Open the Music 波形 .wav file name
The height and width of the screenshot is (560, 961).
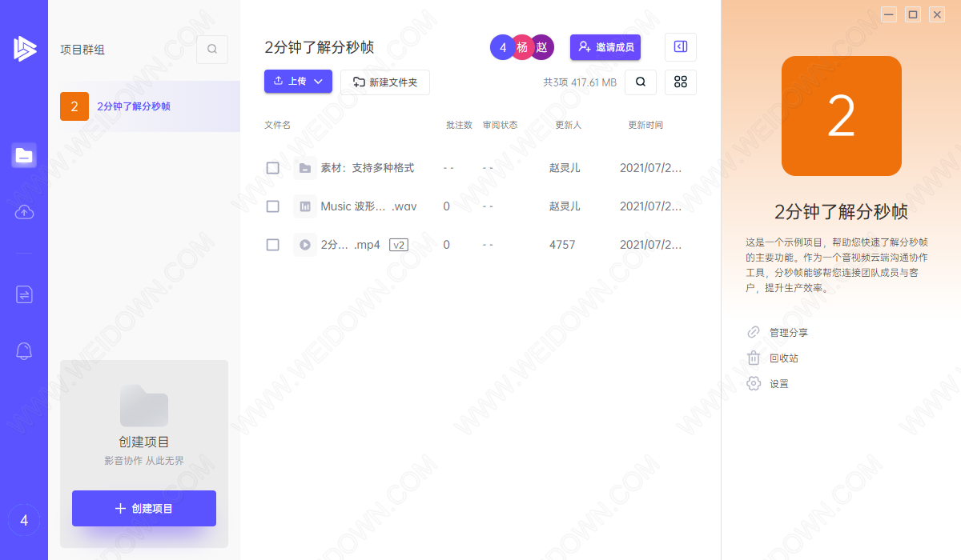368,206
